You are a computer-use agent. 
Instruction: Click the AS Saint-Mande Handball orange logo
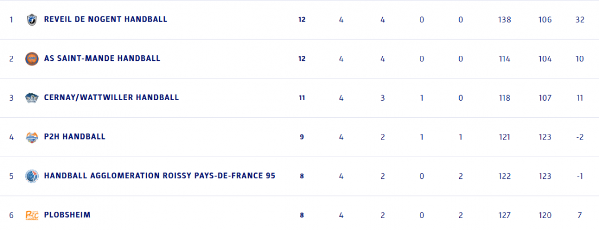tap(31, 58)
